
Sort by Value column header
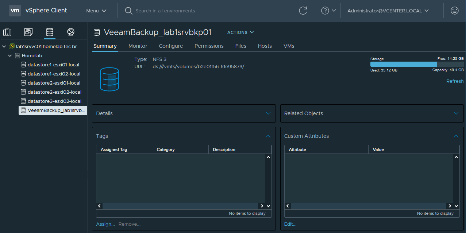(414, 149)
